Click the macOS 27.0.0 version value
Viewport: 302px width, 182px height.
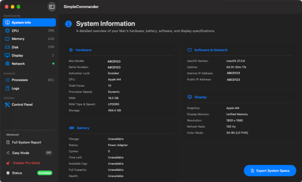click(x=235, y=61)
